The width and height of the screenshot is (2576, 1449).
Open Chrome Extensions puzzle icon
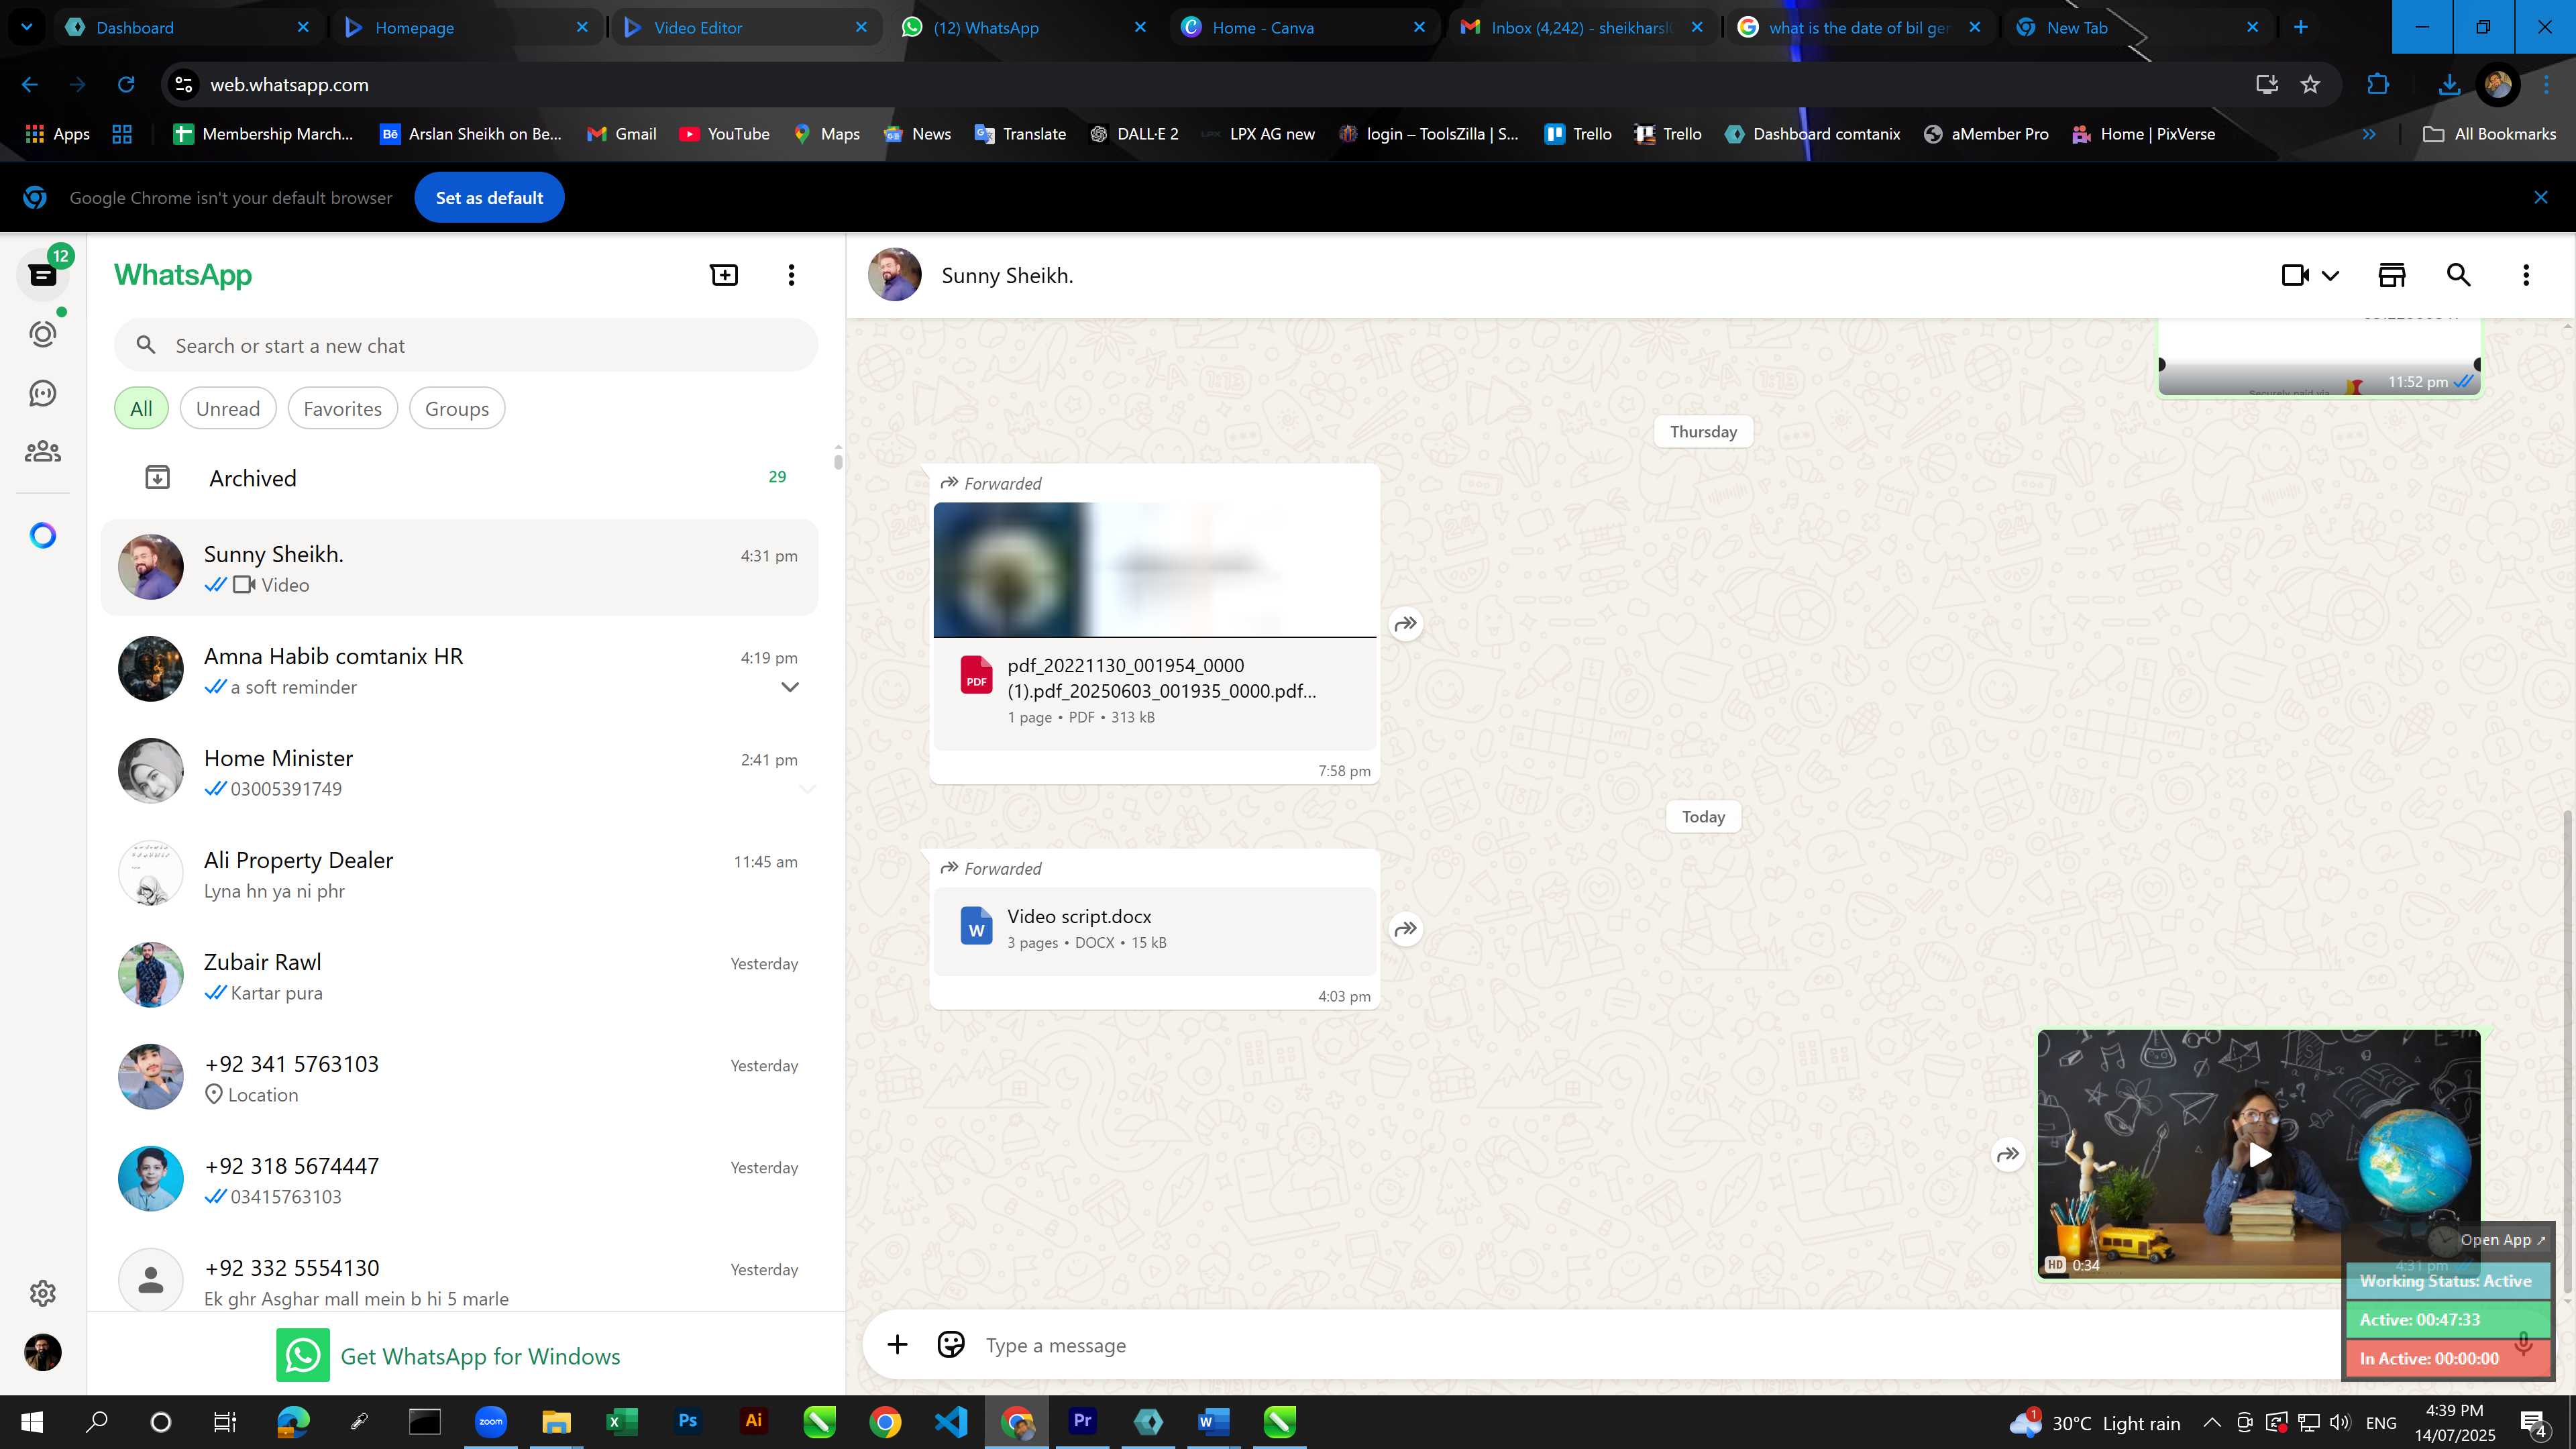pyautogui.click(x=2378, y=85)
